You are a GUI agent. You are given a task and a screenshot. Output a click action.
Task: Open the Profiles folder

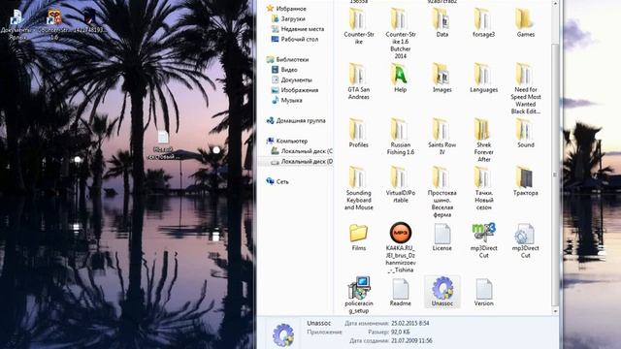(358, 133)
